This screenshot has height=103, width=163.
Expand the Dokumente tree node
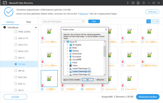click(67, 54)
